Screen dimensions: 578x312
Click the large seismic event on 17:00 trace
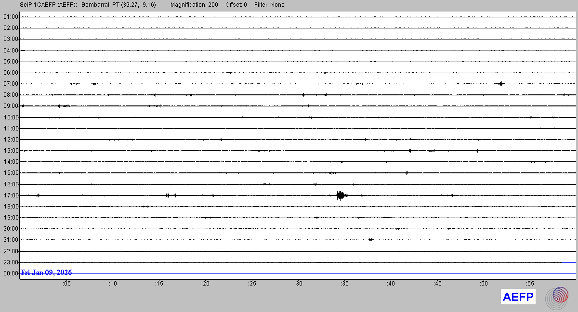[341, 195]
